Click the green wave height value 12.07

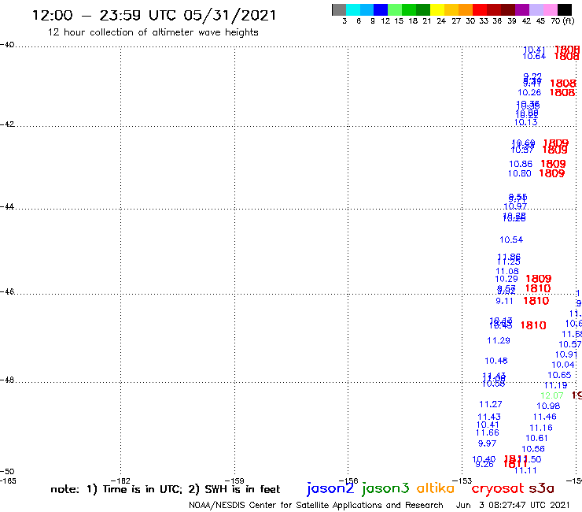click(552, 395)
